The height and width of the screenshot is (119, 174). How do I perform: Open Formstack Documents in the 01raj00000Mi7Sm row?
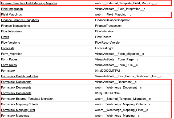(16, 93)
